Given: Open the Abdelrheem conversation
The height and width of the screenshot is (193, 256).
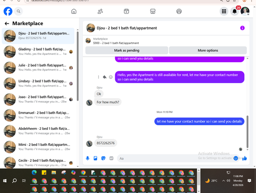Looking at the screenshot, I should click(x=38, y=131).
